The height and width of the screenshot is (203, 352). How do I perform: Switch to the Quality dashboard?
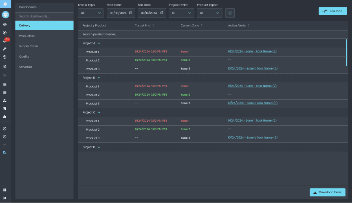click(24, 57)
